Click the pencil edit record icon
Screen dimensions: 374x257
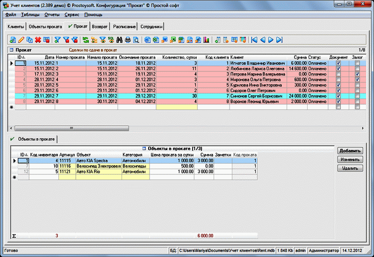(21, 40)
